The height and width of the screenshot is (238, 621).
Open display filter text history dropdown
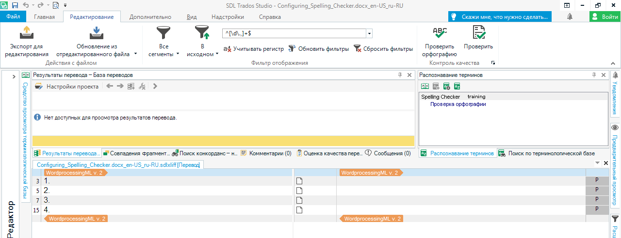click(x=369, y=34)
